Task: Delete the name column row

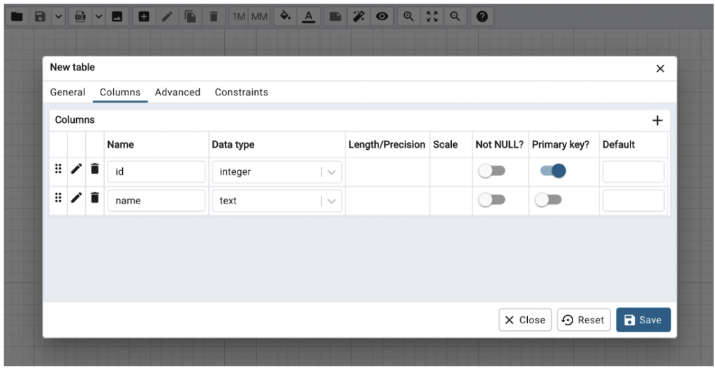Action: pos(95,198)
